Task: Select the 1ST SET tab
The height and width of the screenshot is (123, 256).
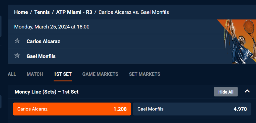Action: click(63, 74)
